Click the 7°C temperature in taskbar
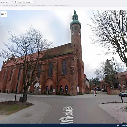The image size is (127, 127). coord(121,125)
